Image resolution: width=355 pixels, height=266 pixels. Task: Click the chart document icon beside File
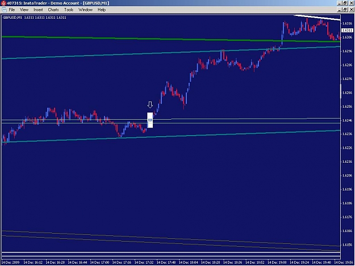click(4, 10)
